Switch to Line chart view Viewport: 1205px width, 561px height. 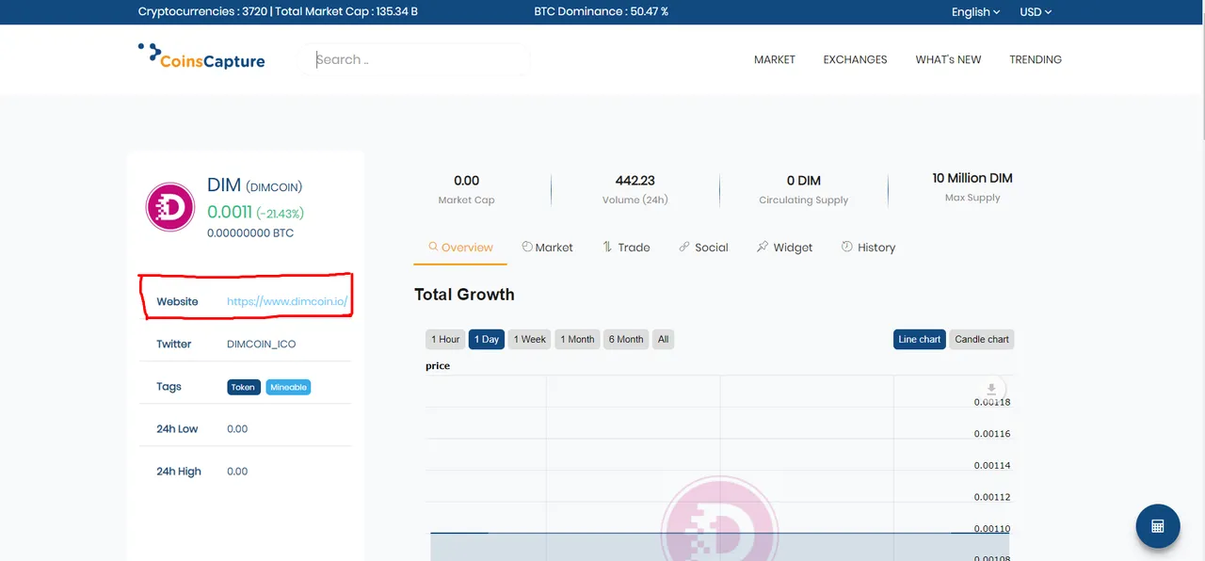pyautogui.click(x=920, y=340)
